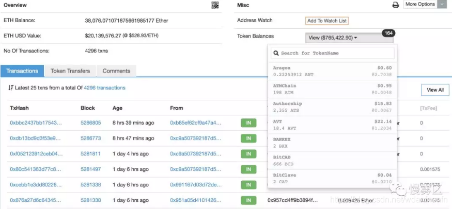Open transaction 0x80c541363d77c8...
The height and width of the screenshot is (209, 452).
(x=36, y=169)
